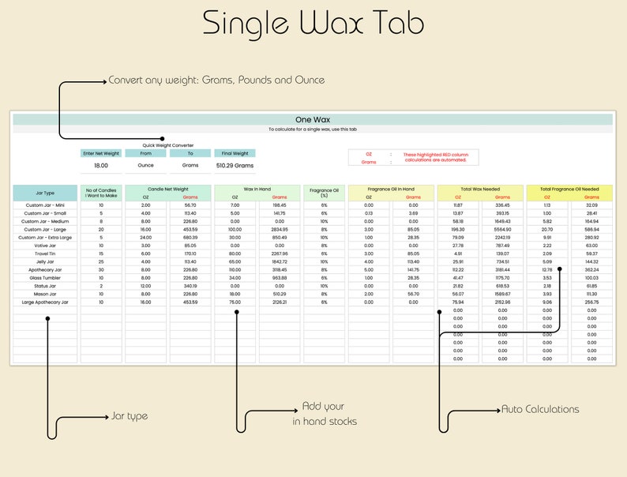Select total wax needed 1649.43 grams cell
This screenshot has width=627, height=477.
click(503, 221)
